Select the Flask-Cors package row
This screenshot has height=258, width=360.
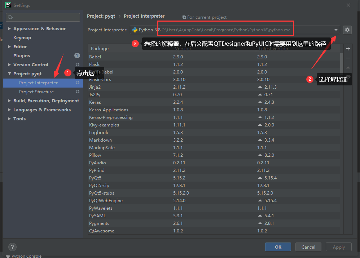(x=214, y=79)
